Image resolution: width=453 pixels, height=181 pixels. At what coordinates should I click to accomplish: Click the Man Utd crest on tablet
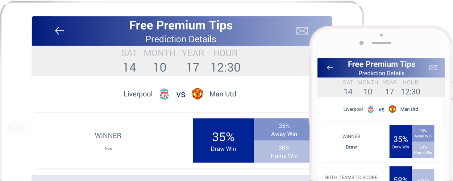tap(198, 94)
